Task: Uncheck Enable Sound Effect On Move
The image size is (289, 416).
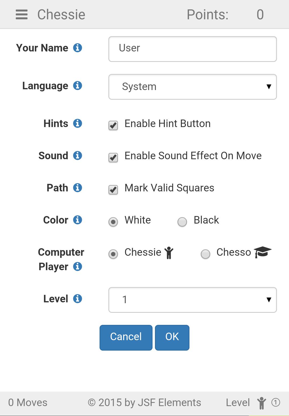Action: pos(113,157)
